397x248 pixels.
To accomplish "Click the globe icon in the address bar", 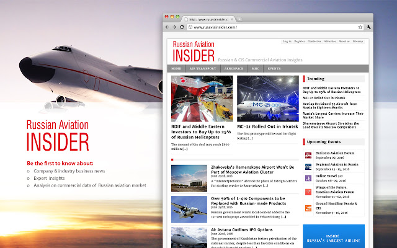I will (x=190, y=27).
